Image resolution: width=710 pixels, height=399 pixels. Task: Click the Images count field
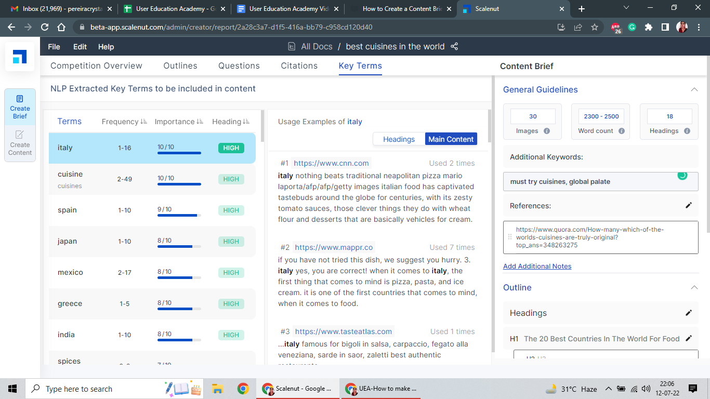pyautogui.click(x=533, y=116)
